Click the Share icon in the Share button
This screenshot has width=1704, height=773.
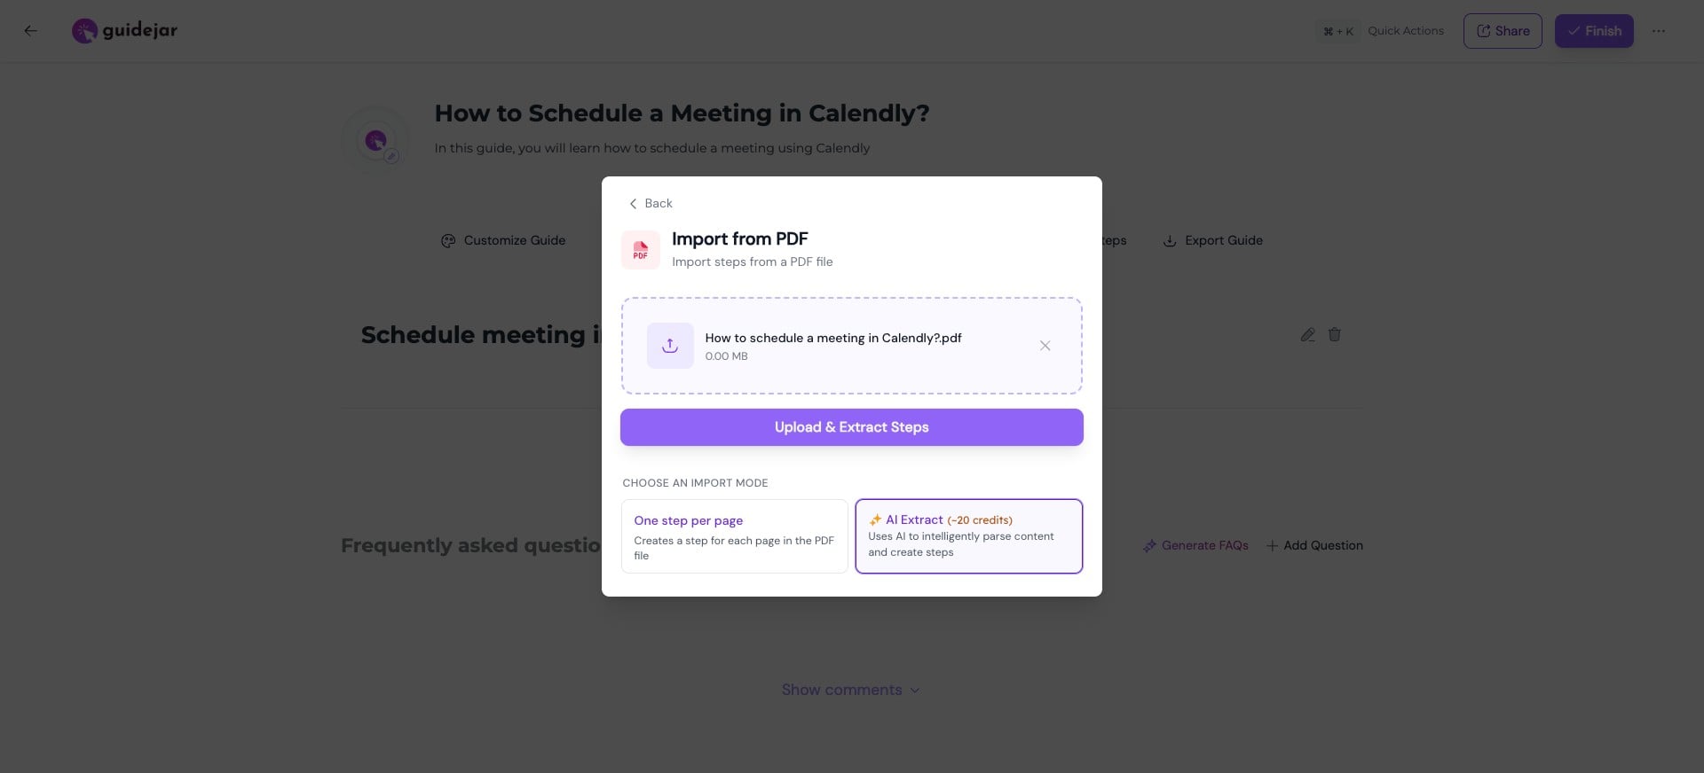[1484, 30]
